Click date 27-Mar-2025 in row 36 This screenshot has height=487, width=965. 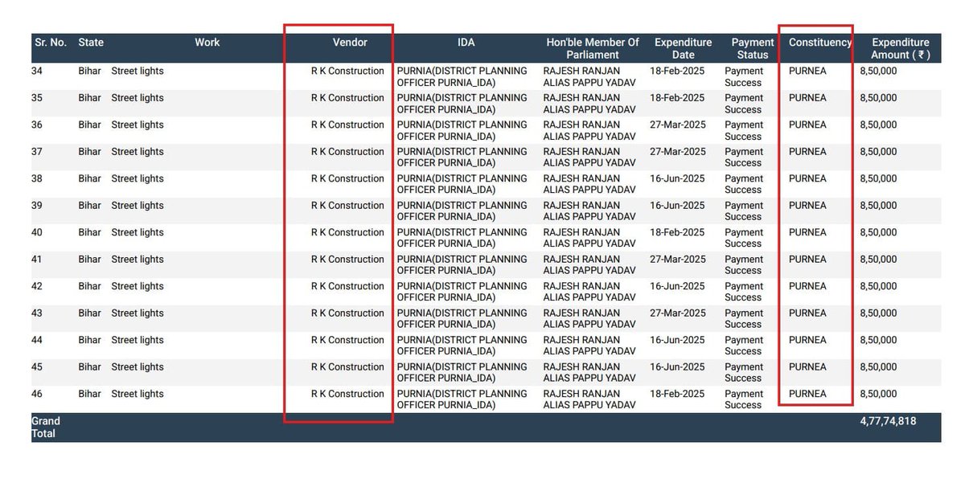(x=678, y=125)
